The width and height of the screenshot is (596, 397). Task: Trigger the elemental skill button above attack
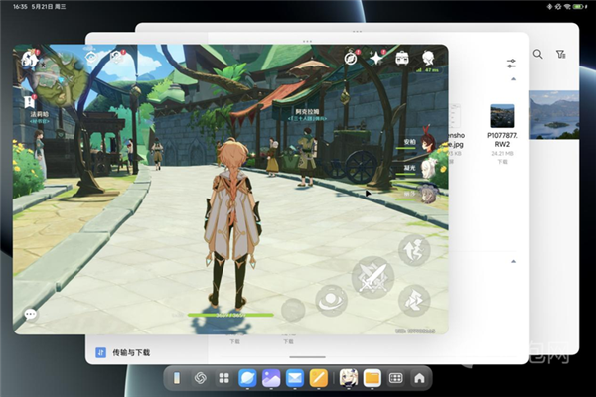tap(413, 249)
